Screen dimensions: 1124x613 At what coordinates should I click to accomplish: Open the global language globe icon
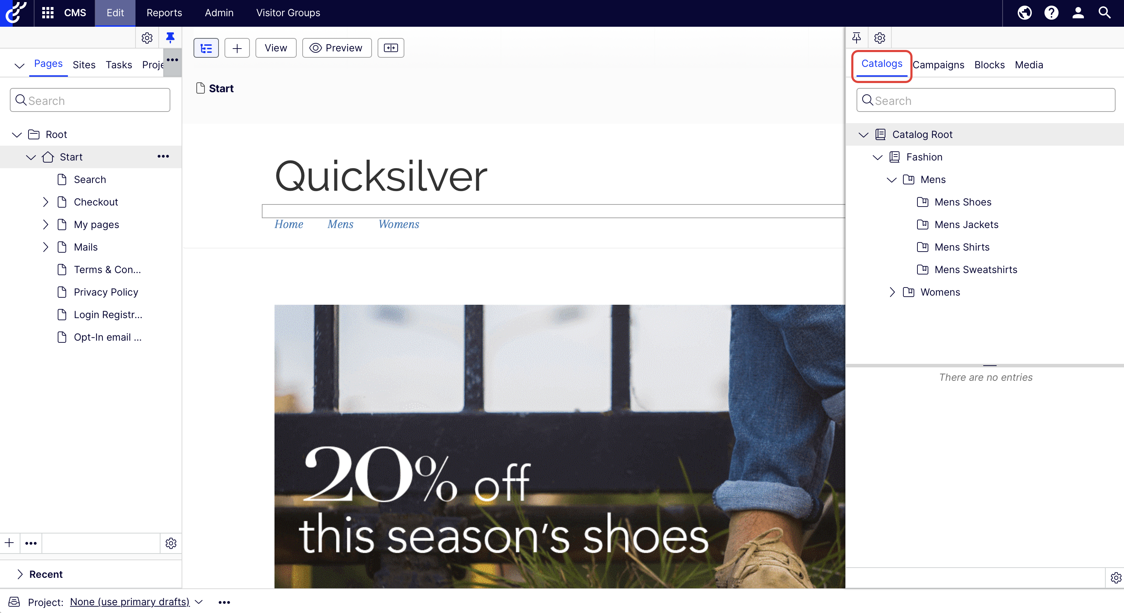click(1024, 13)
